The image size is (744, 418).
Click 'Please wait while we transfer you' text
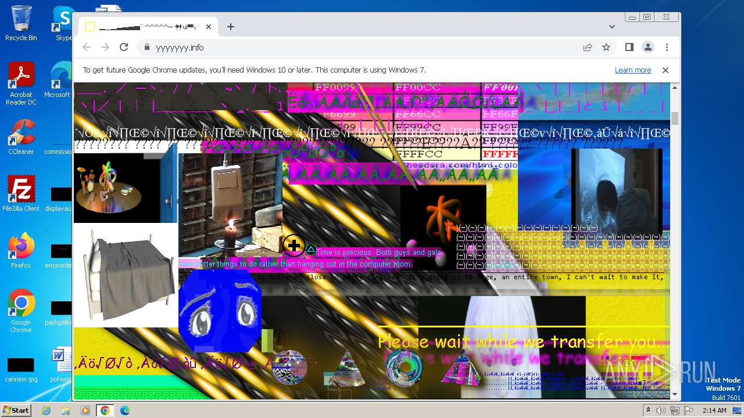click(525, 341)
